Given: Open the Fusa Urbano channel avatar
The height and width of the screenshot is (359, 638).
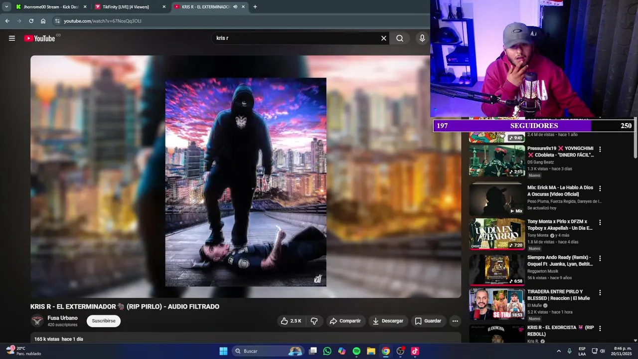Looking at the screenshot, I should pos(37,321).
